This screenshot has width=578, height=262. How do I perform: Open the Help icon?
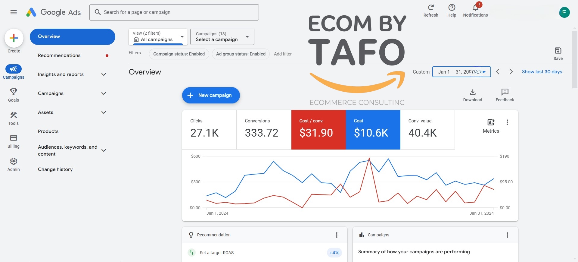452,8
